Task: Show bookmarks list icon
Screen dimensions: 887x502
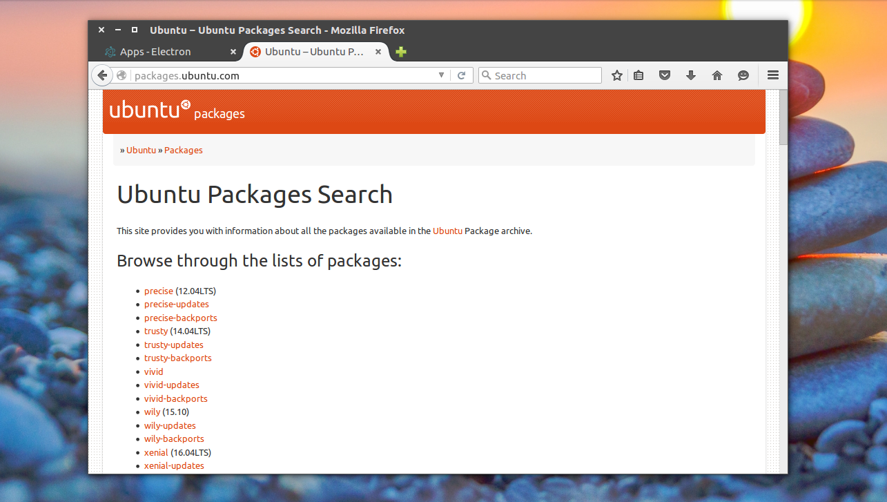Action: click(x=639, y=75)
